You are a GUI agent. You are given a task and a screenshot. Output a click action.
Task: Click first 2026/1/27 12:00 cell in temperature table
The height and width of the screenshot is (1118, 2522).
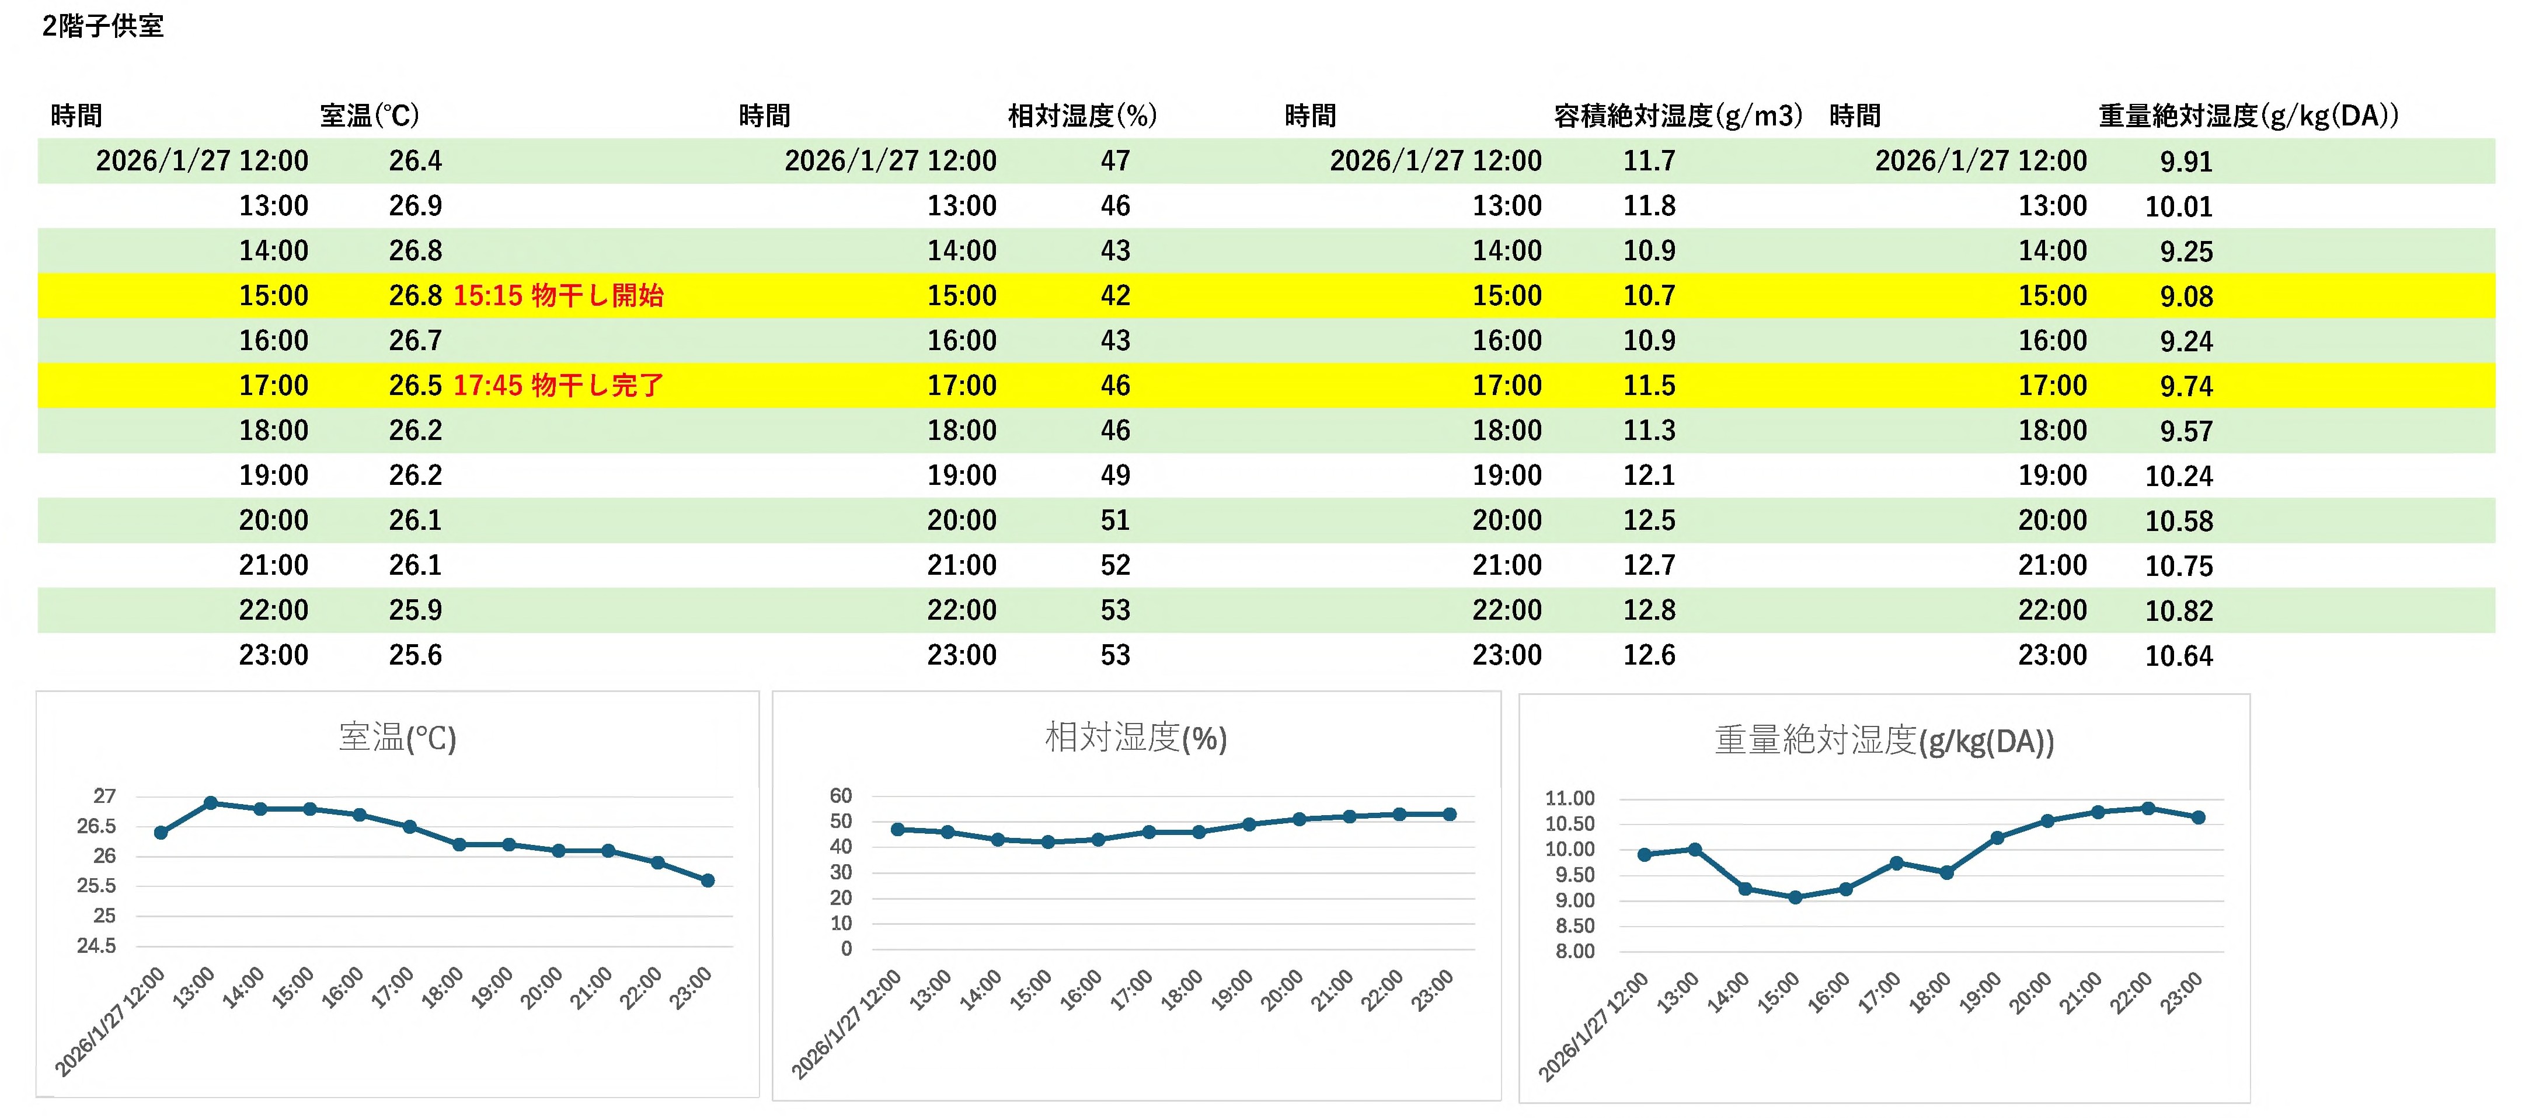[201, 162]
